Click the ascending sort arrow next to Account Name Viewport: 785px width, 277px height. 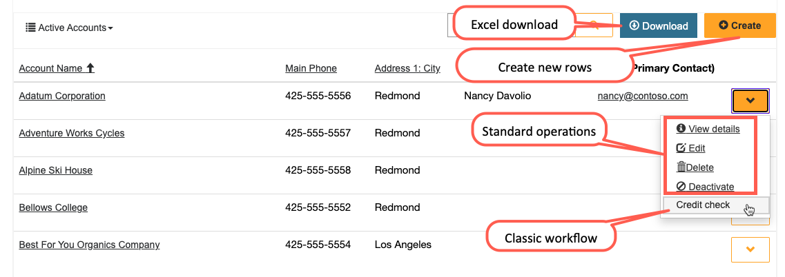[90, 68]
